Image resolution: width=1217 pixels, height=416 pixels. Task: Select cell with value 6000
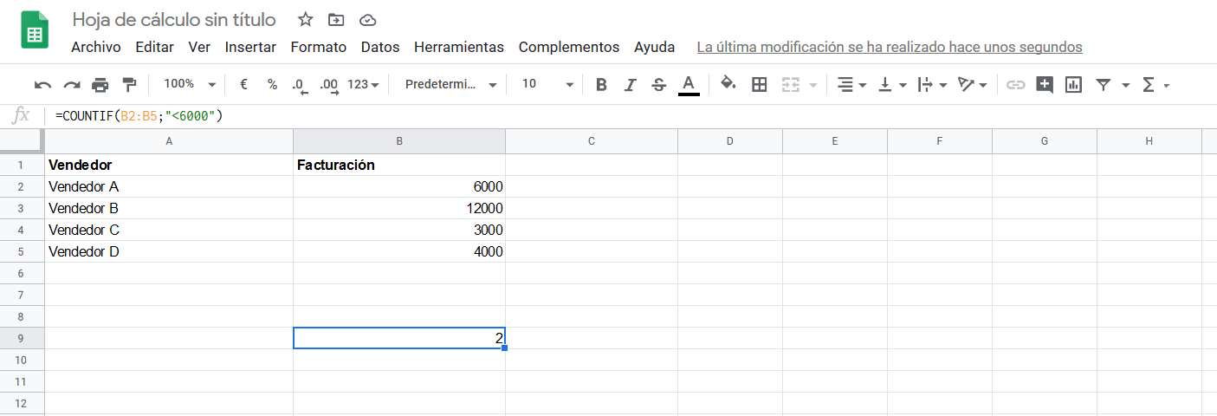399,186
